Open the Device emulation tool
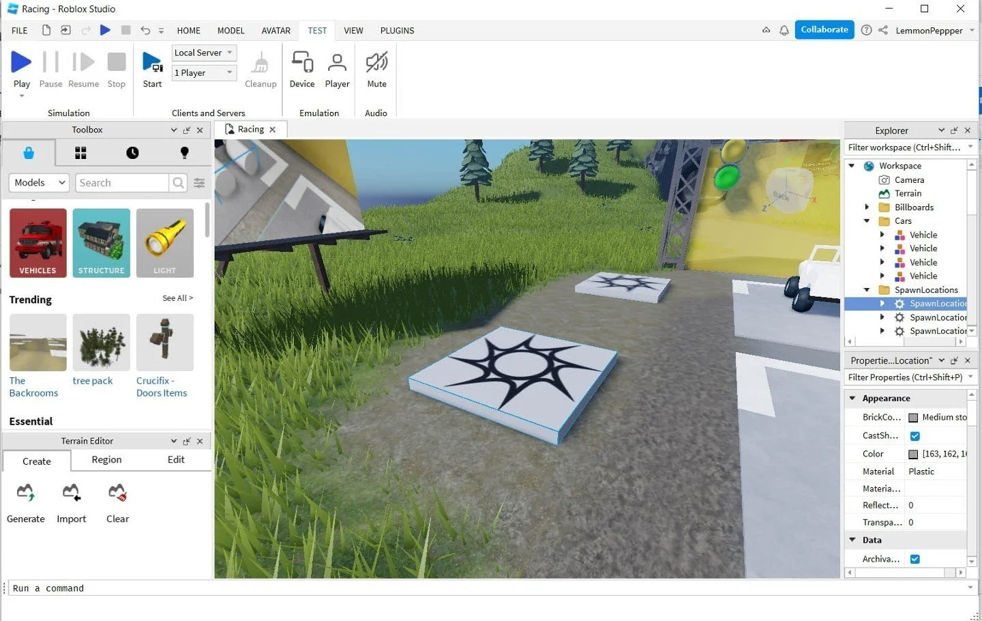 coord(302,69)
